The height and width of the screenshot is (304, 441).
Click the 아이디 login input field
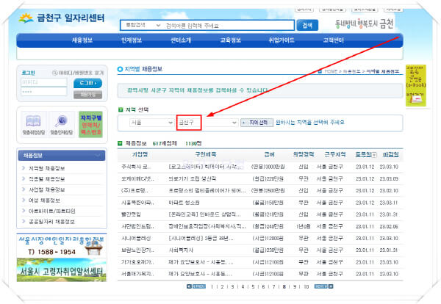coord(44,82)
